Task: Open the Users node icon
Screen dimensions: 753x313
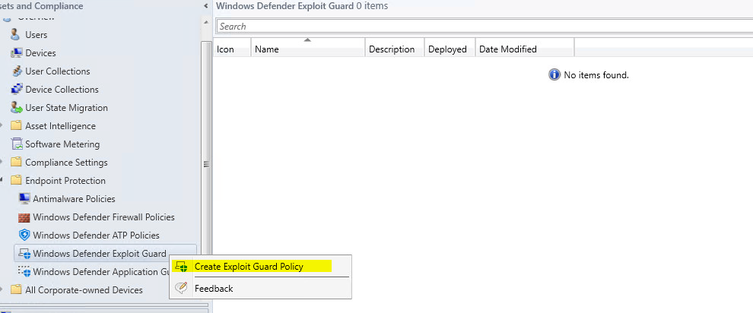Action: pos(16,34)
